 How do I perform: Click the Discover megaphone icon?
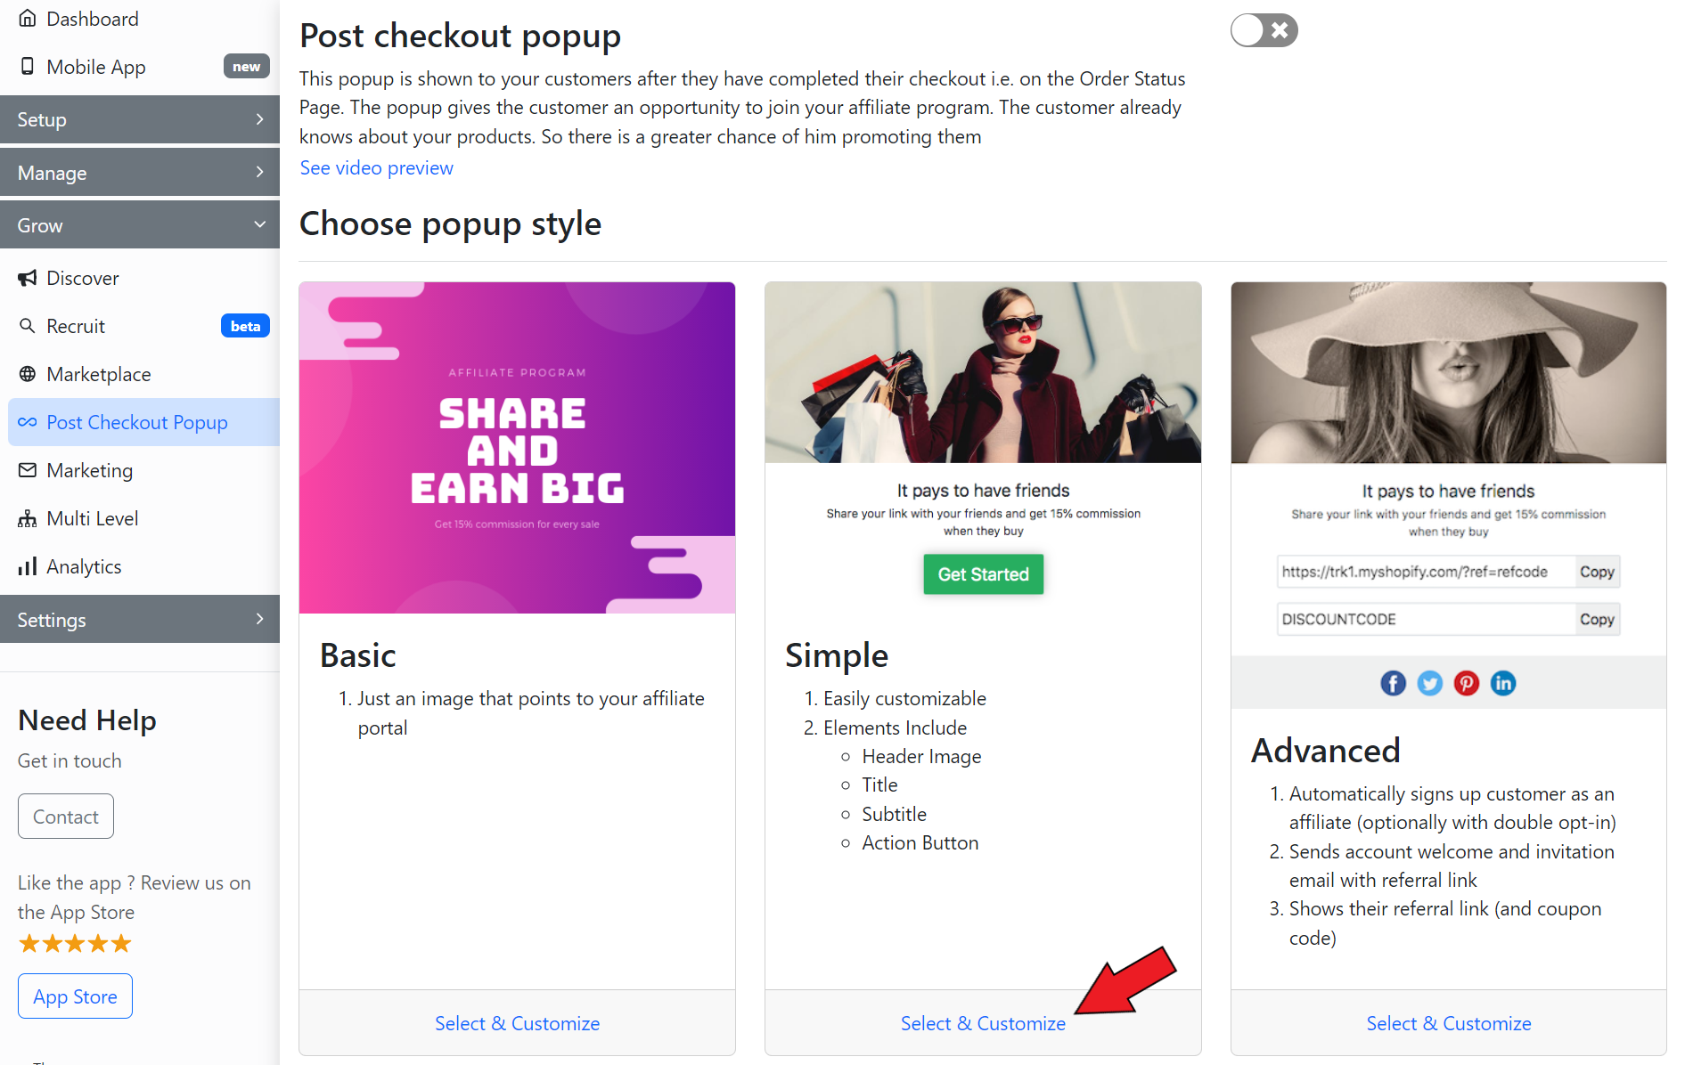pos(28,278)
